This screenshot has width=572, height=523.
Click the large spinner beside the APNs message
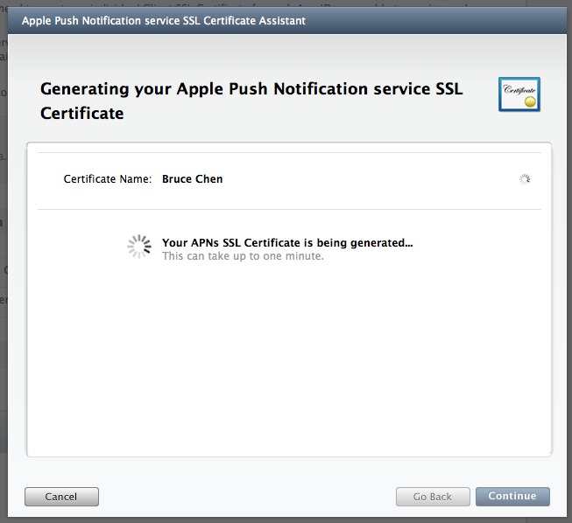point(139,248)
